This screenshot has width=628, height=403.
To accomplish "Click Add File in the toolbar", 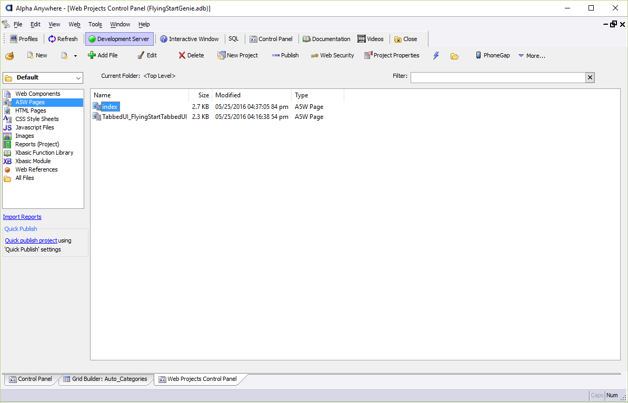I will [x=103, y=56].
